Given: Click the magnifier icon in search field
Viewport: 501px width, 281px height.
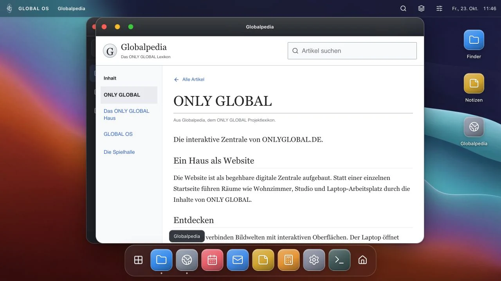Looking at the screenshot, I should 296,51.
